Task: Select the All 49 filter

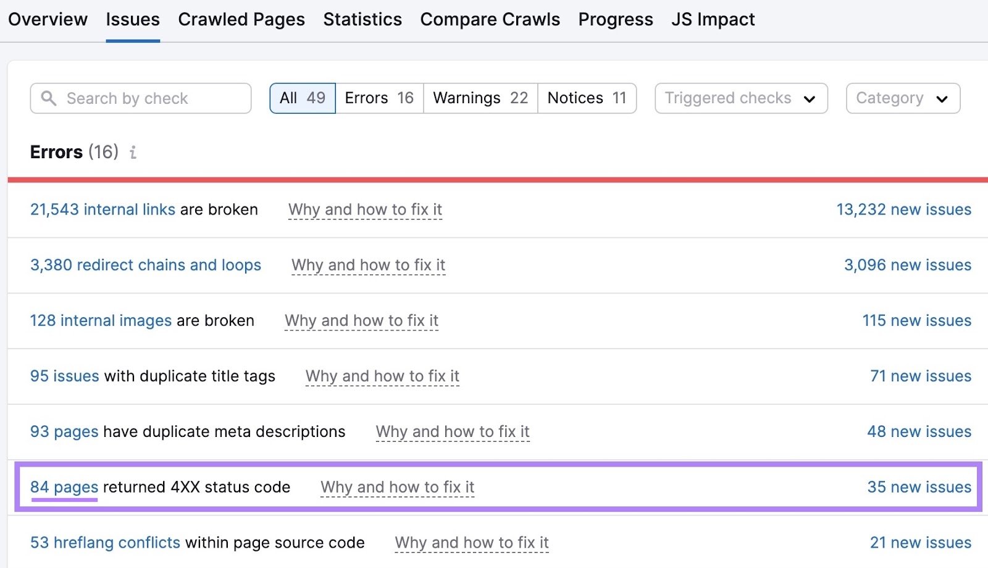Action: click(x=303, y=98)
